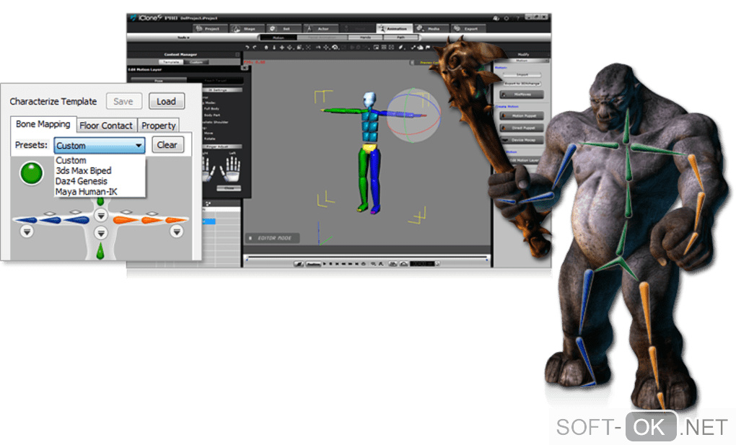Launch Motion Puppet
This screenshot has height=445, width=736.
522,115
